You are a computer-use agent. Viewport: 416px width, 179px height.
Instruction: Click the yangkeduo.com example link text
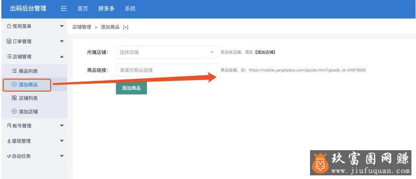click(x=307, y=70)
